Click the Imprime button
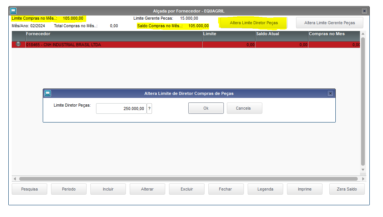383x217 pixels. point(305,189)
